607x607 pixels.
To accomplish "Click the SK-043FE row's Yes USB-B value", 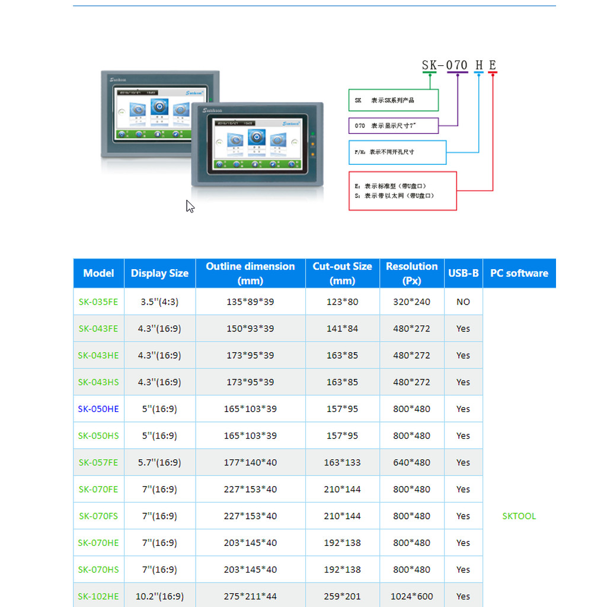I will tap(463, 328).
